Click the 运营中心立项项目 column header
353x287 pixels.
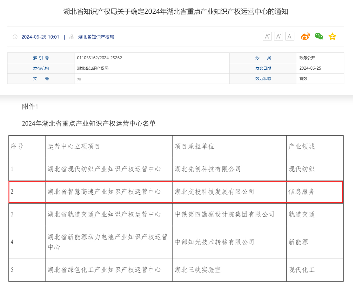pyautogui.click(x=74, y=146)
